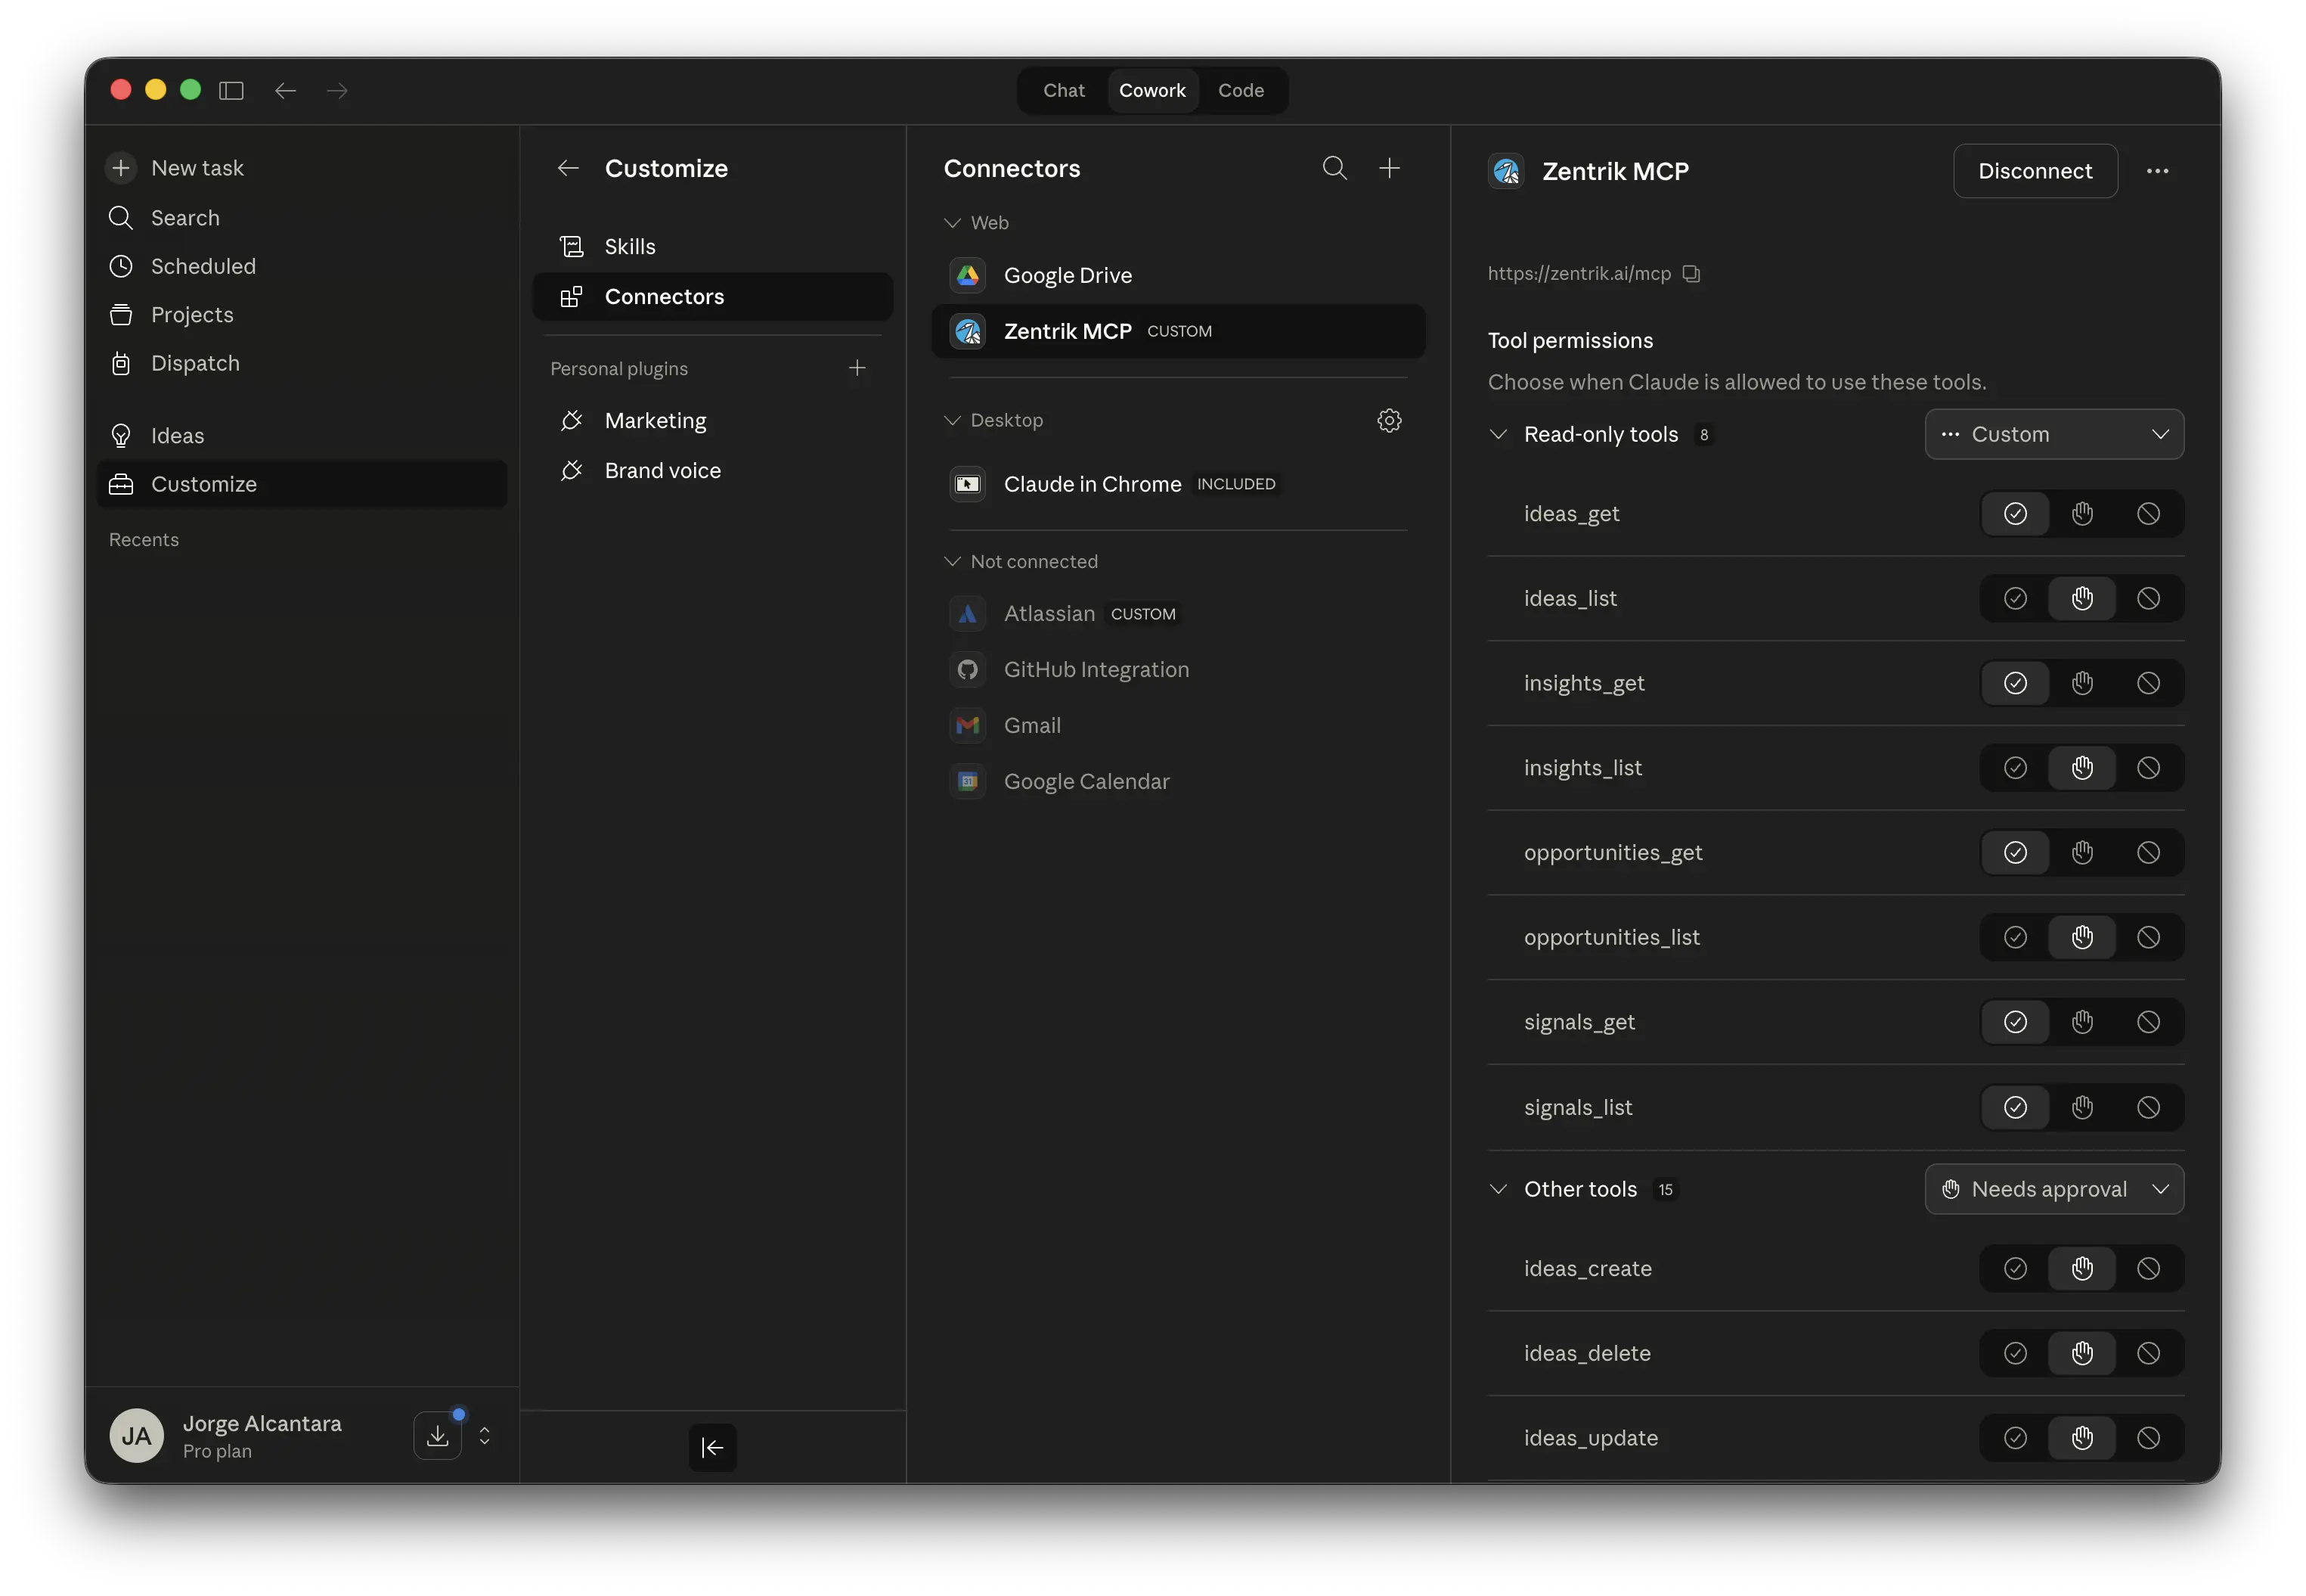Screen dimensions: 2306x1596
Task: Collapse the Not connected section
Action: pos(953,562)
